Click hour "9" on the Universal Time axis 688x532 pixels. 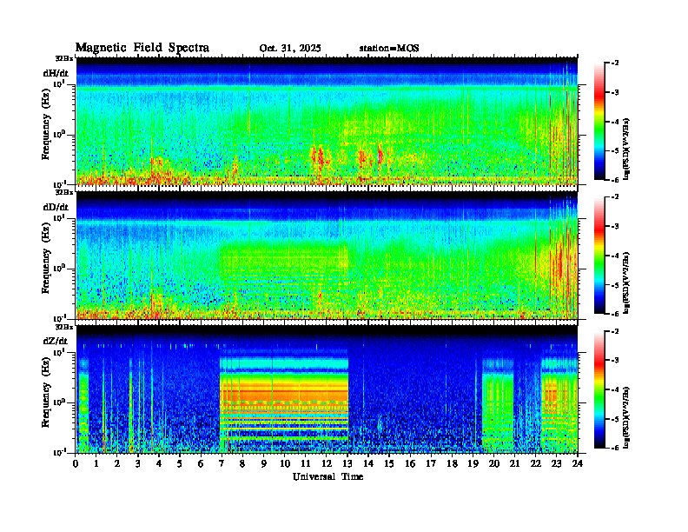pyautogui.click(x=264, y=464)
